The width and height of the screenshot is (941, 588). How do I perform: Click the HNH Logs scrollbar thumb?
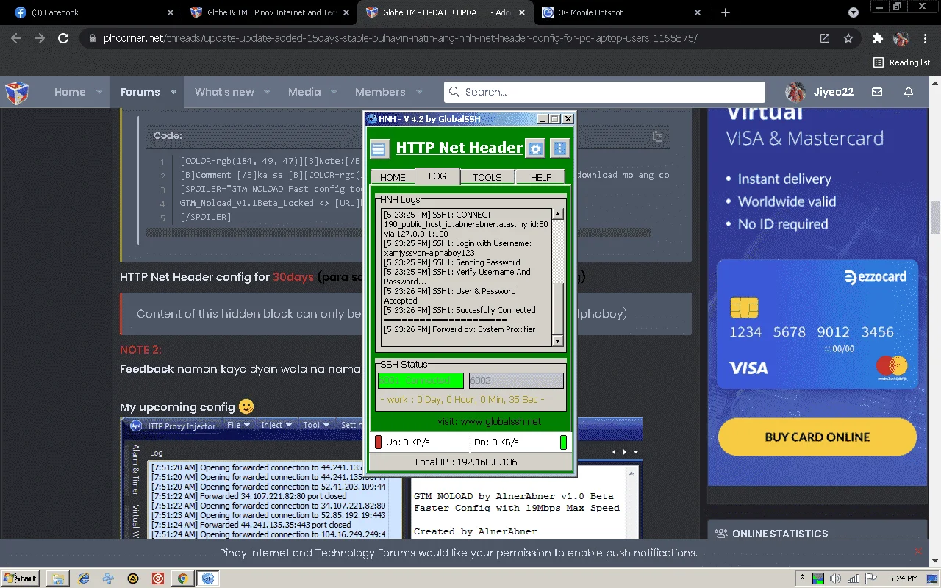click(x=557, y=309)
